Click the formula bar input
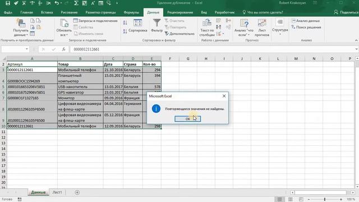The height and width of the screenshot is (202, 359). click(x=212, y=49)
